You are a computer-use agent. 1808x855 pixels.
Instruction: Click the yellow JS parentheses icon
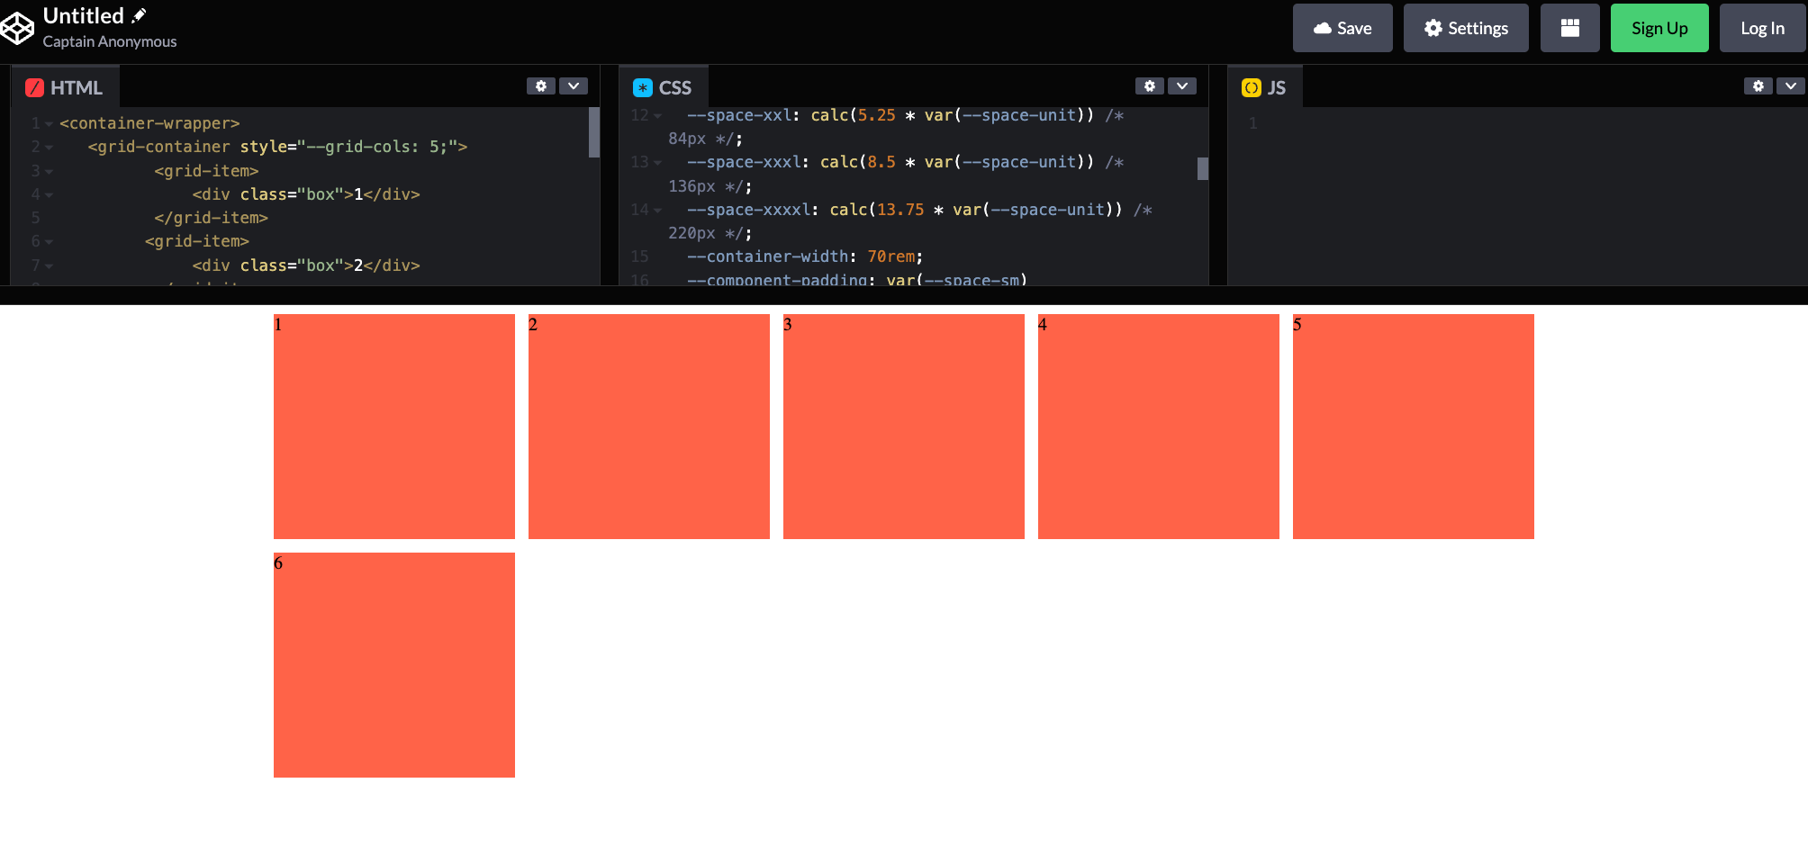tap(1252, 87)
